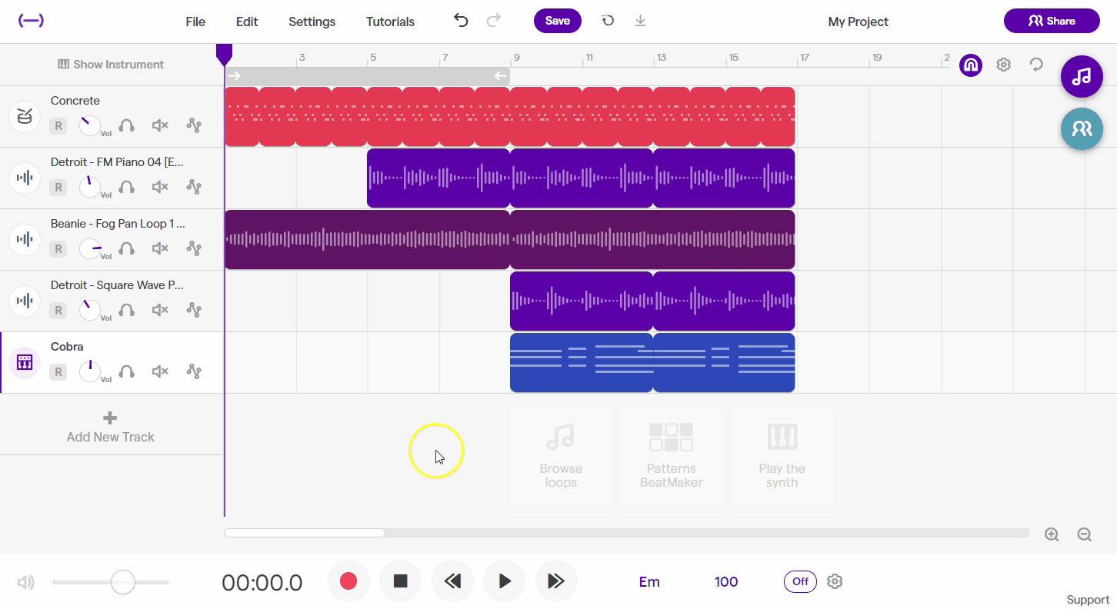Click the download/export icon next to redo
The width and height of the screenshot is (1117, 609).
pyautogui.click(x=640, y=22)
